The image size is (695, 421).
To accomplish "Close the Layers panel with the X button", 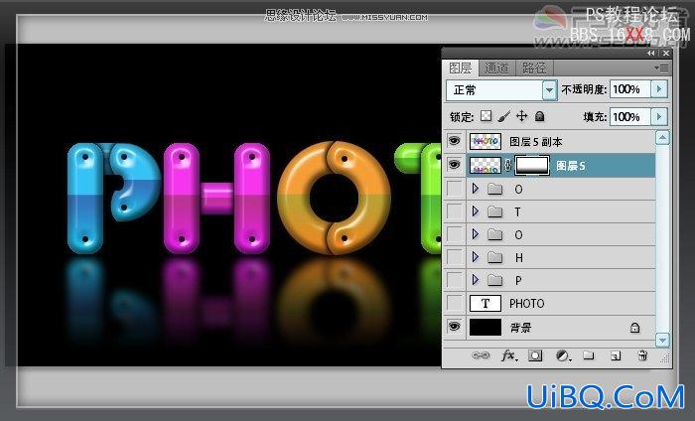I will (x=666, y=54).
